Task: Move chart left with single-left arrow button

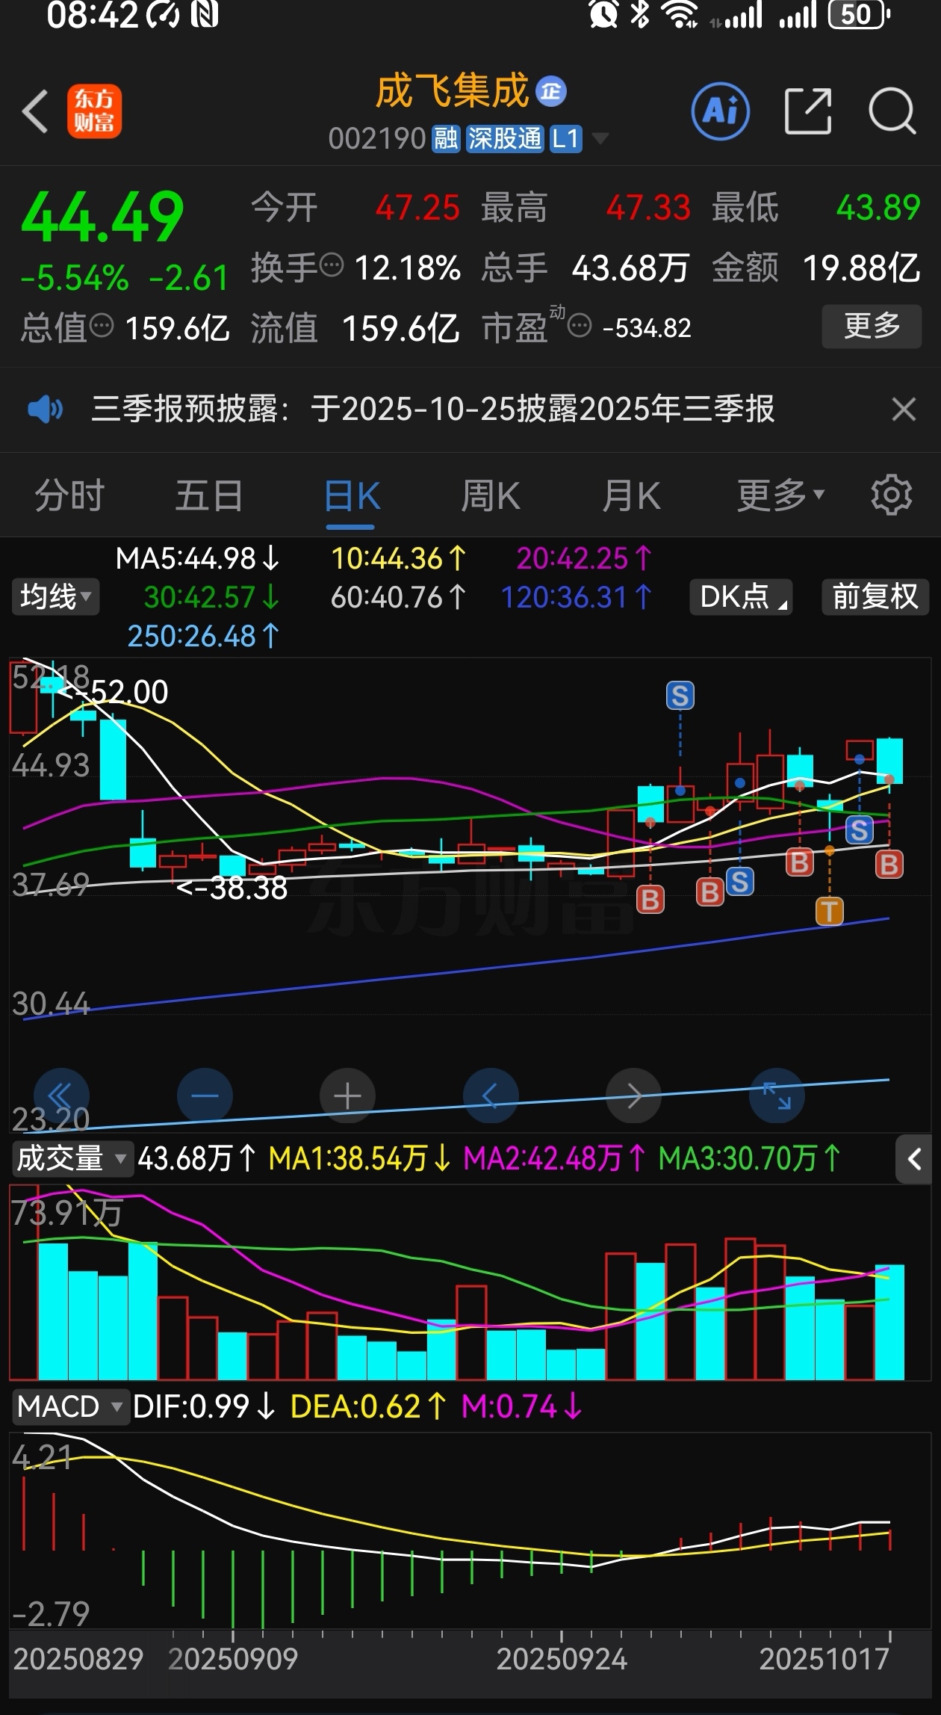Action: (x=491, y=1096)
